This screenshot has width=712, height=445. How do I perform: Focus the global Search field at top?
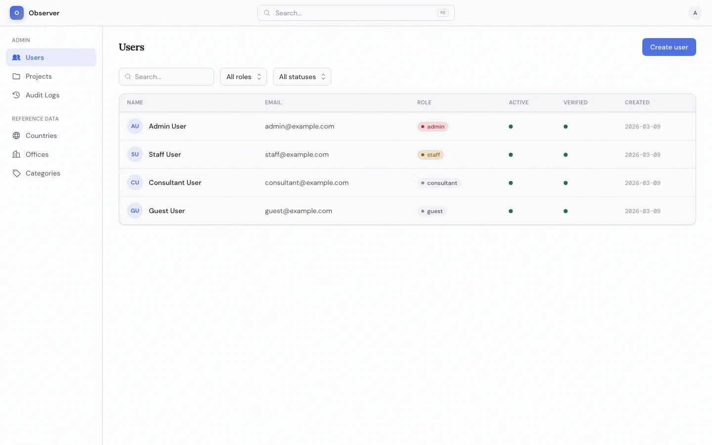click(356, 13)
